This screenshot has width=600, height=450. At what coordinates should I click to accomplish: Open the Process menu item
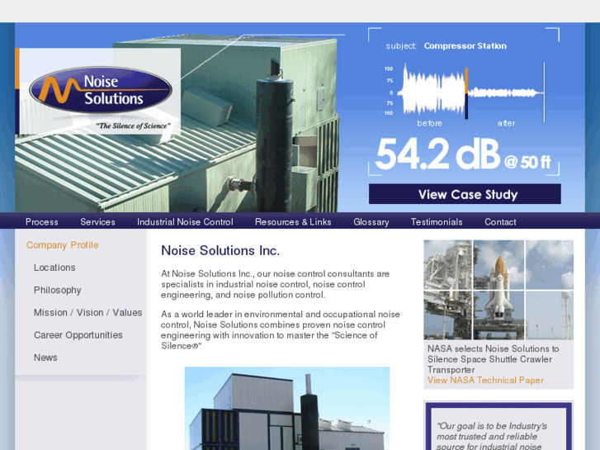pos(42,222)
